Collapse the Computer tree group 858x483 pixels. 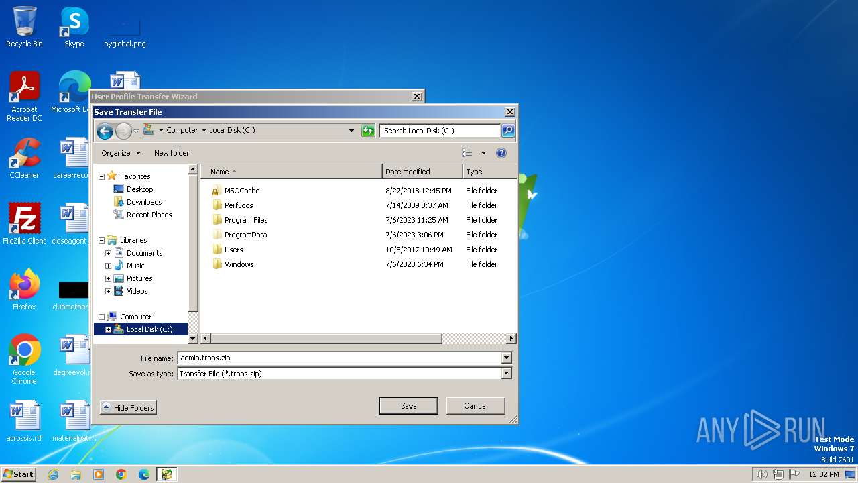coord(102,317)
